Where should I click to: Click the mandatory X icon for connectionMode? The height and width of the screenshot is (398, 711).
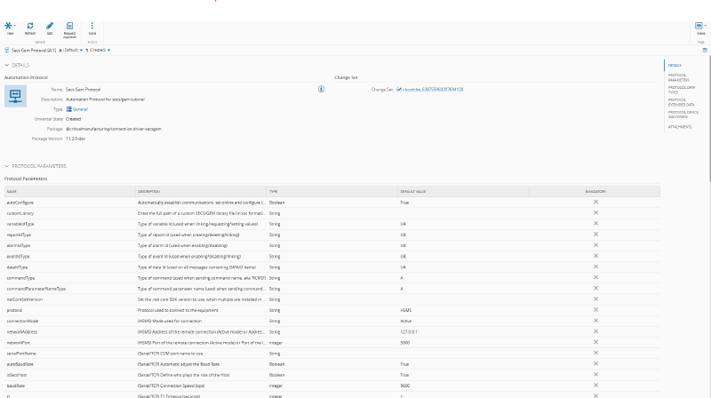595,321
